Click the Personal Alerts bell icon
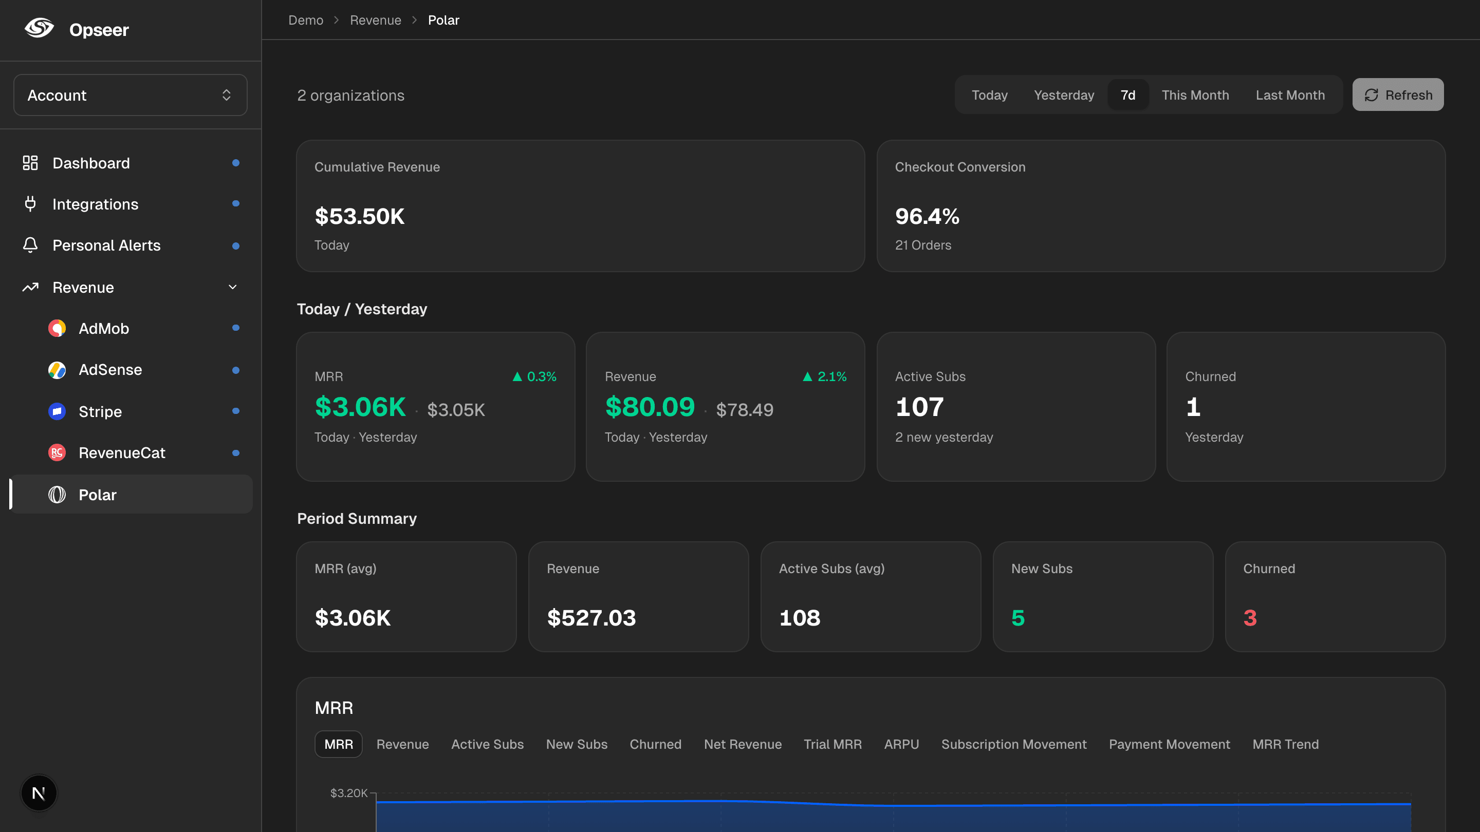 (x=30, y=245)
